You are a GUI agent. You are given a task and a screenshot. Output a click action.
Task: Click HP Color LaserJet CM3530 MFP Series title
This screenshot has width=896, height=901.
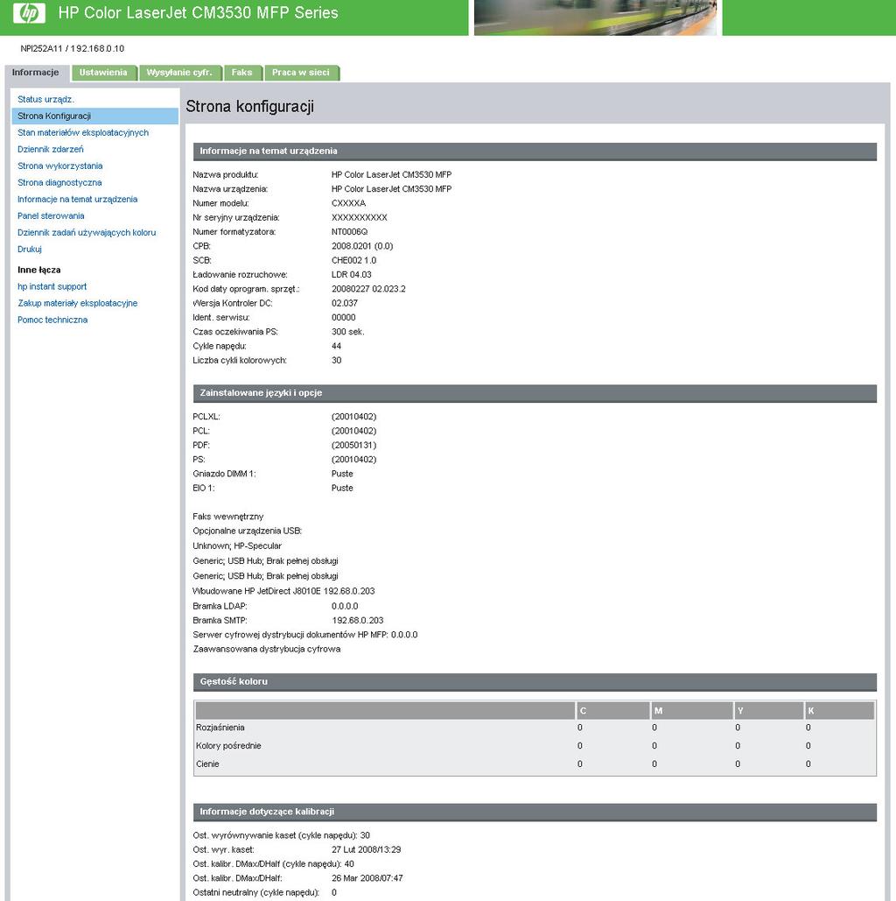(198, 12)
